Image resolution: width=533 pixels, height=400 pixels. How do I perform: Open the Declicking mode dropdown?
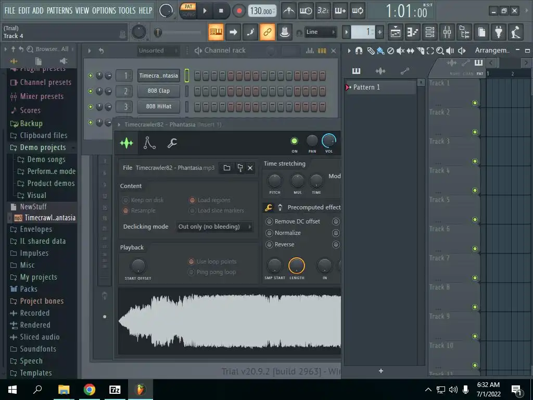coord(215,227)
